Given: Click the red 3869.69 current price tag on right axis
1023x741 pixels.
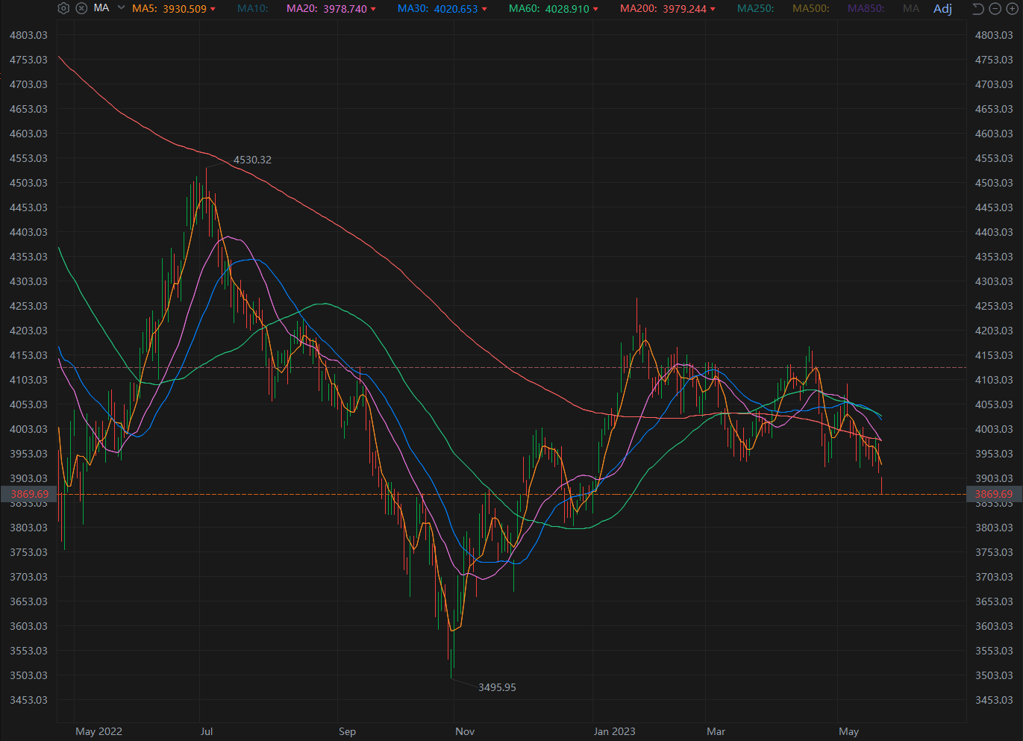Looking at the screenshot, I should pyautogui.click(x=995, y=494).
